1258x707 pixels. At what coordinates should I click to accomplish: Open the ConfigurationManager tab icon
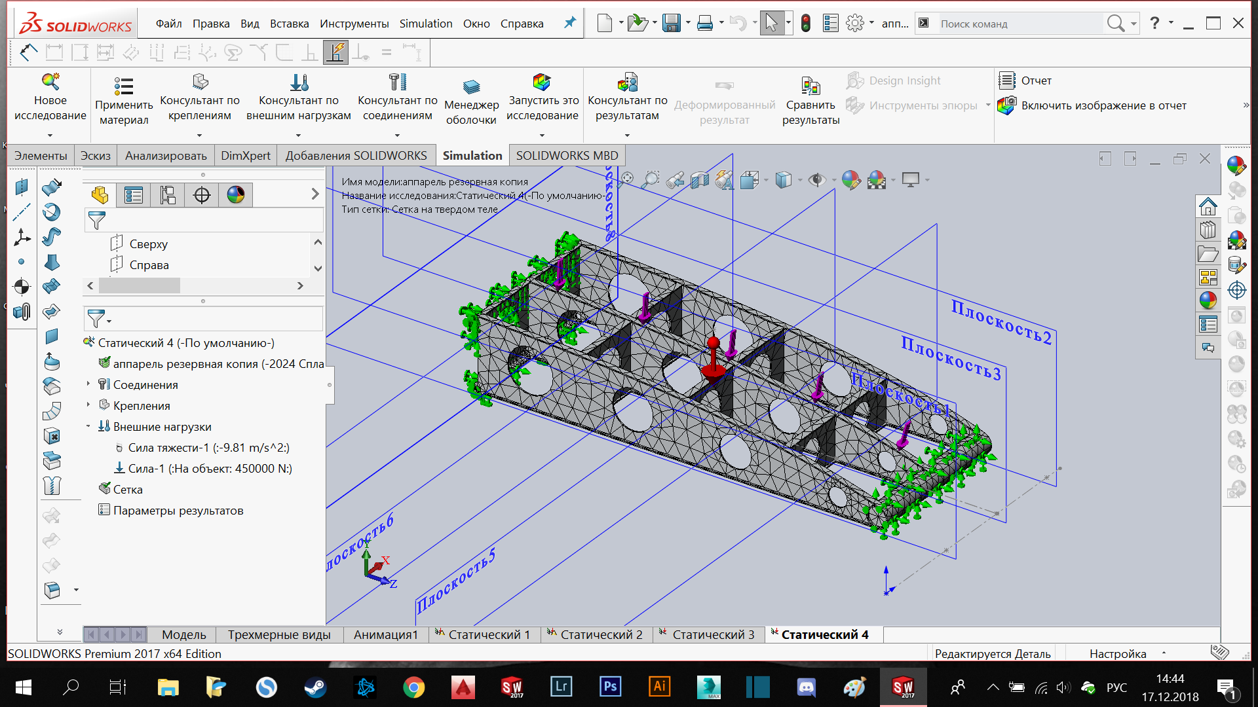(168, 194)
